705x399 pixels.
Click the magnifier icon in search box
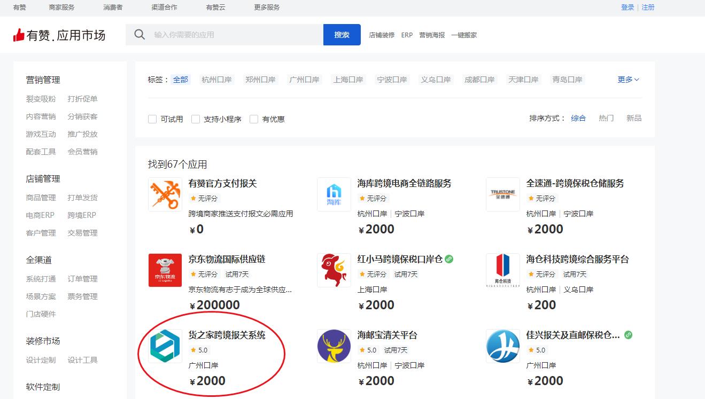[x=140, y=35]
